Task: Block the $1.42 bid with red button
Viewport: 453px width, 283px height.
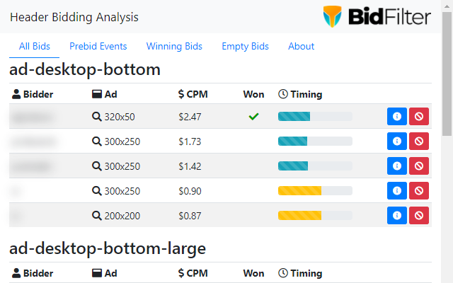Action: point(419,166)
